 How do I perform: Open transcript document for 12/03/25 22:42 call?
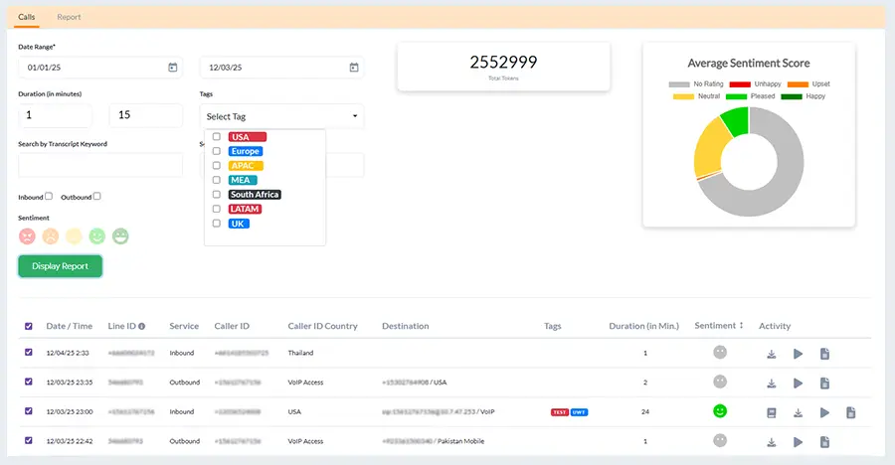pyautogui.click(x=825, y=440)
